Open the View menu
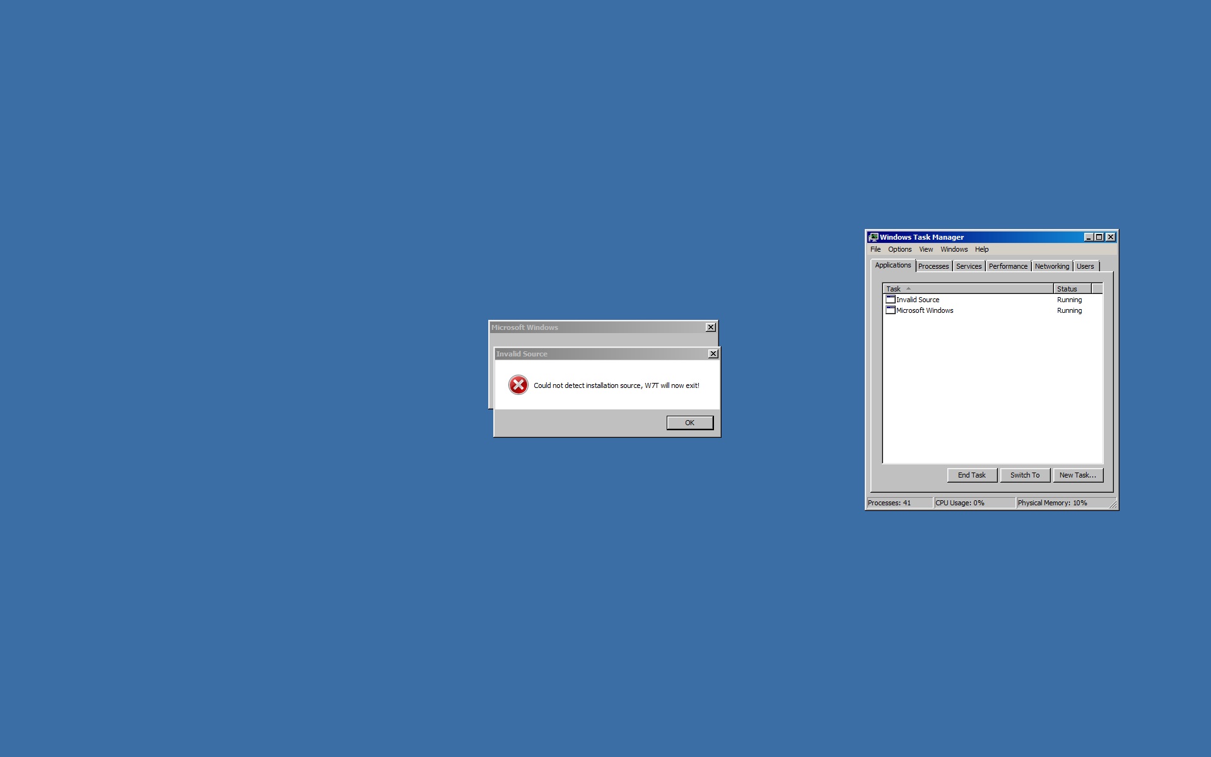Screen dimensions: 1211x757 click(x=925, y=249)
